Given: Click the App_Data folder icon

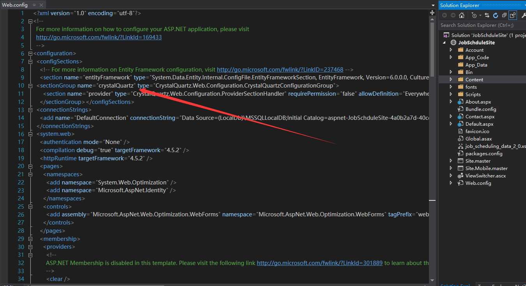Looking at the screenshot, I should click(460, 65).
